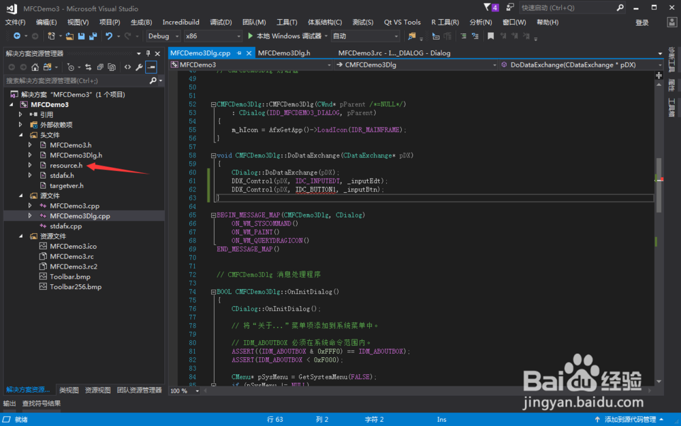Switch to MFCDemo3.rc Dialog tab
Viewport: 681px width, 426px height.
(394, 53)
